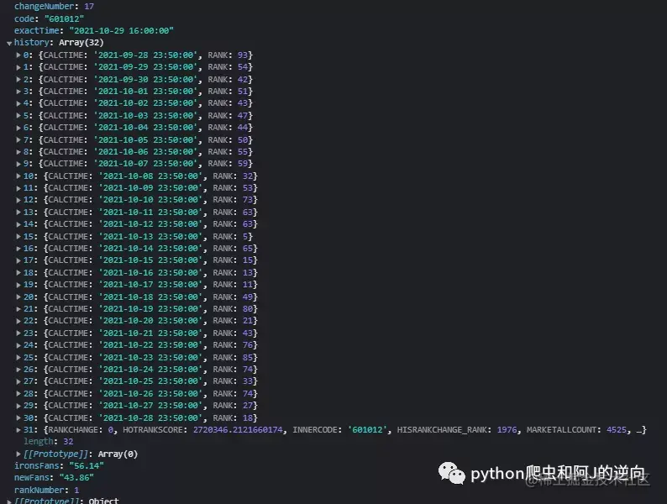Image resolution: width=667 pixels, height=504 pixels.
Task: Expand history entry 16 dated 2021-10-14
Action: point(18,249)
